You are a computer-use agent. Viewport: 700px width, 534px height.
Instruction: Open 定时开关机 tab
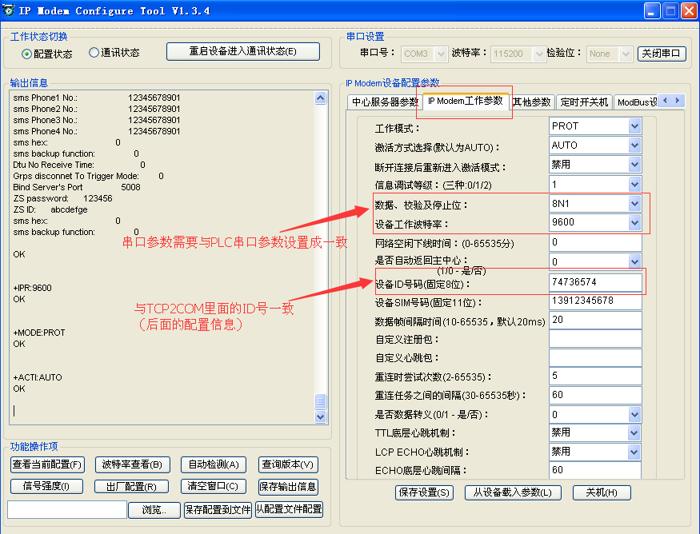point(584,102)
